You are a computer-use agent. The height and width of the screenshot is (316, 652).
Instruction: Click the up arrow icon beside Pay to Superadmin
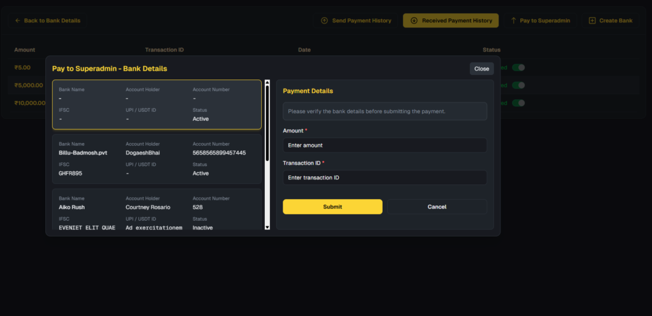coord(513,21)
